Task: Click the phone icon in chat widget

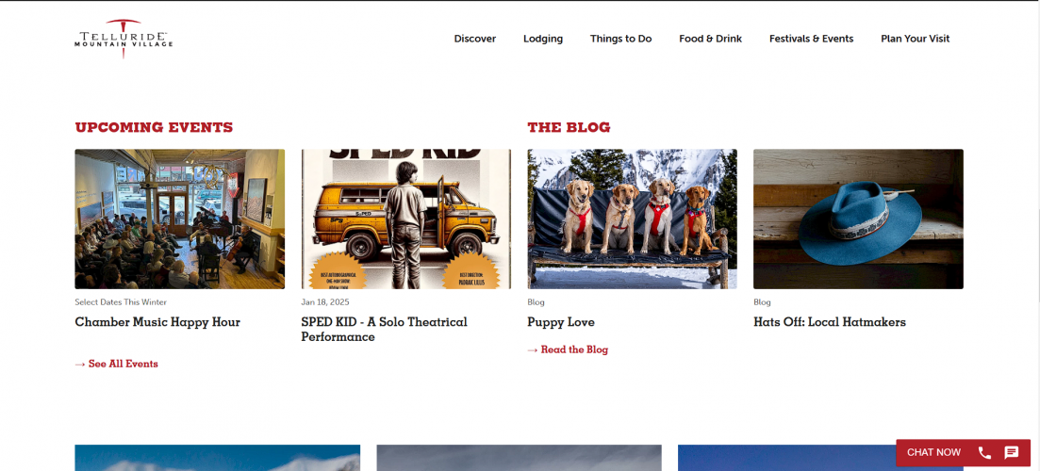Action: click(985, 452)
